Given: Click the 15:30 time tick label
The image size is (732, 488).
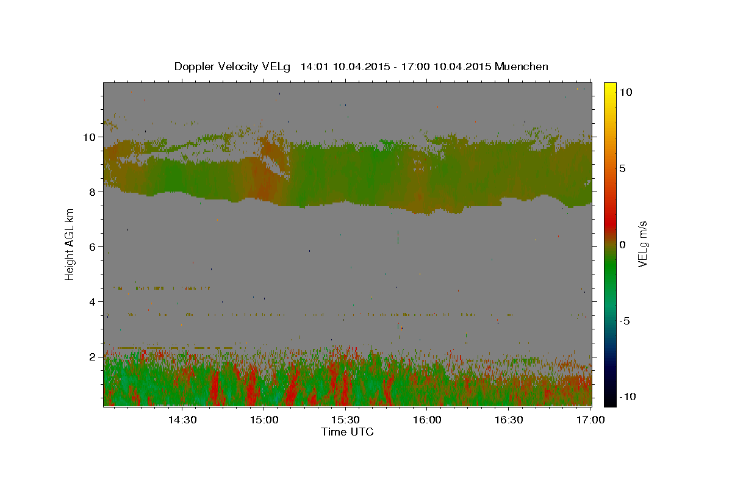Looking at the screenshot, I should click(346, 420).
